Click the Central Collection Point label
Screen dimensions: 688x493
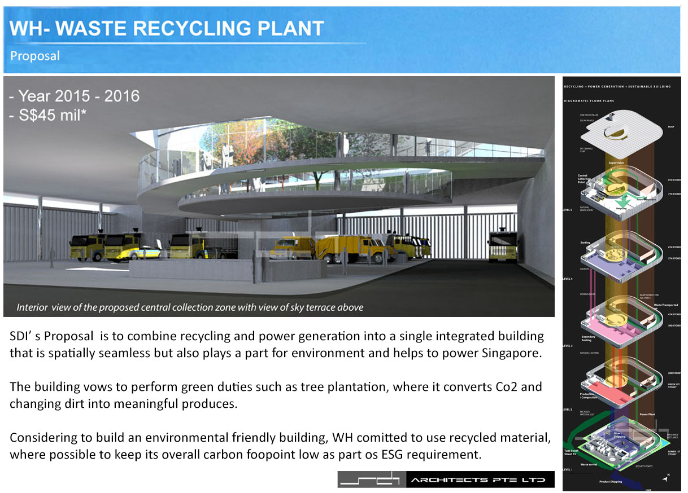[x=584, y=179]
